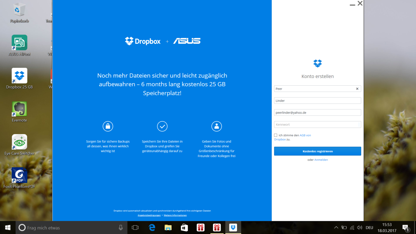416x234 pixels.
Task: Launch Eye Care Switcher from desktop
Action: pyautogui.click(x=19, y=142)
